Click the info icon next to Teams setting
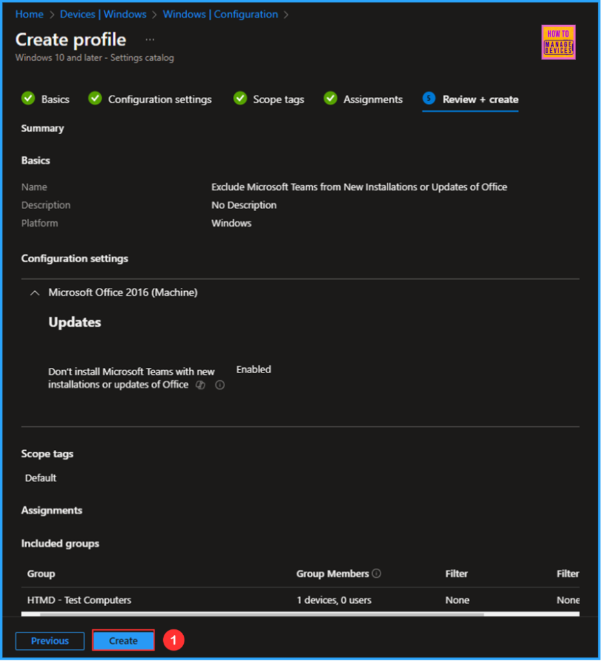This screenshot has height=661, width=601. 220,385
